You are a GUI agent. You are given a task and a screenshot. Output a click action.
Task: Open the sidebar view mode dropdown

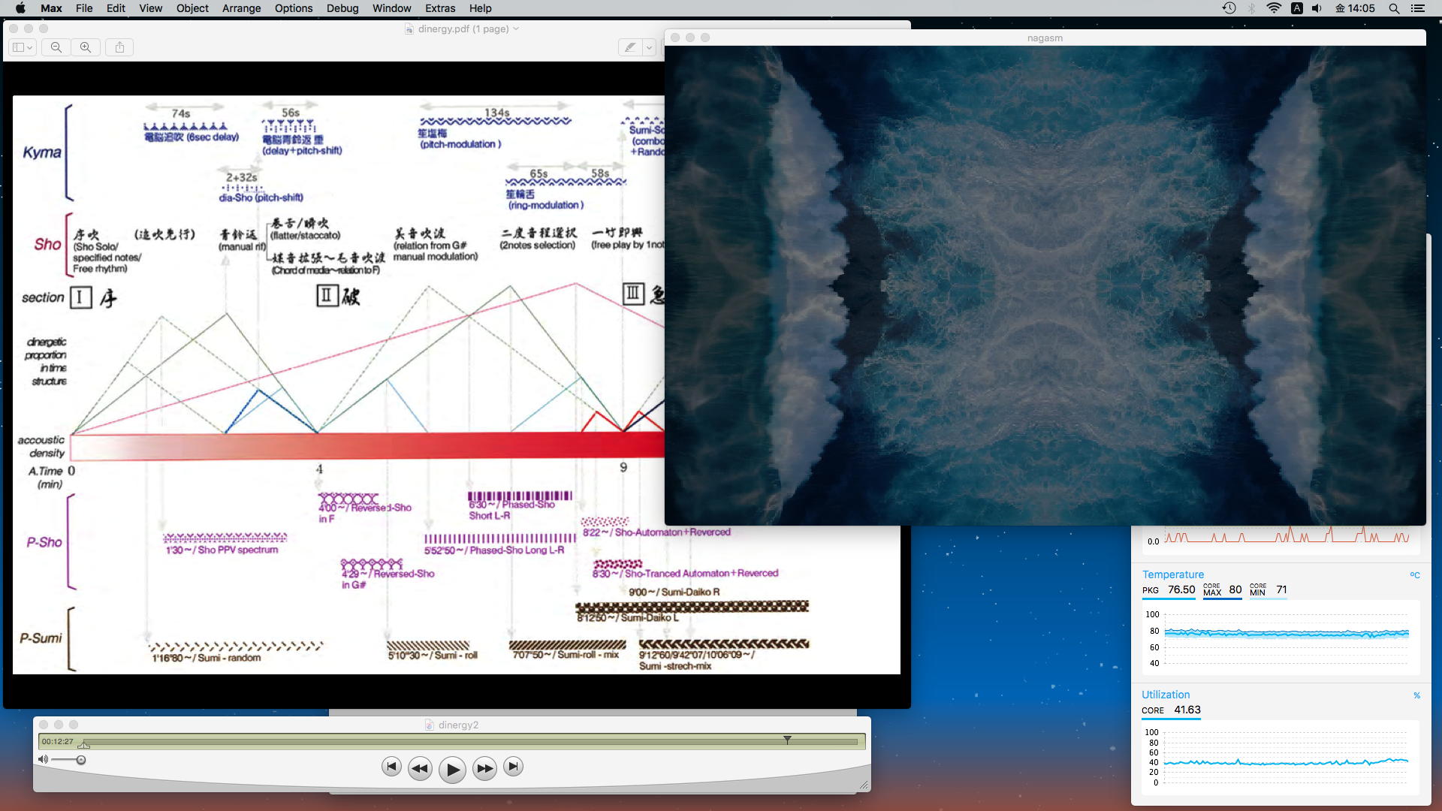[x=23, y=47]
